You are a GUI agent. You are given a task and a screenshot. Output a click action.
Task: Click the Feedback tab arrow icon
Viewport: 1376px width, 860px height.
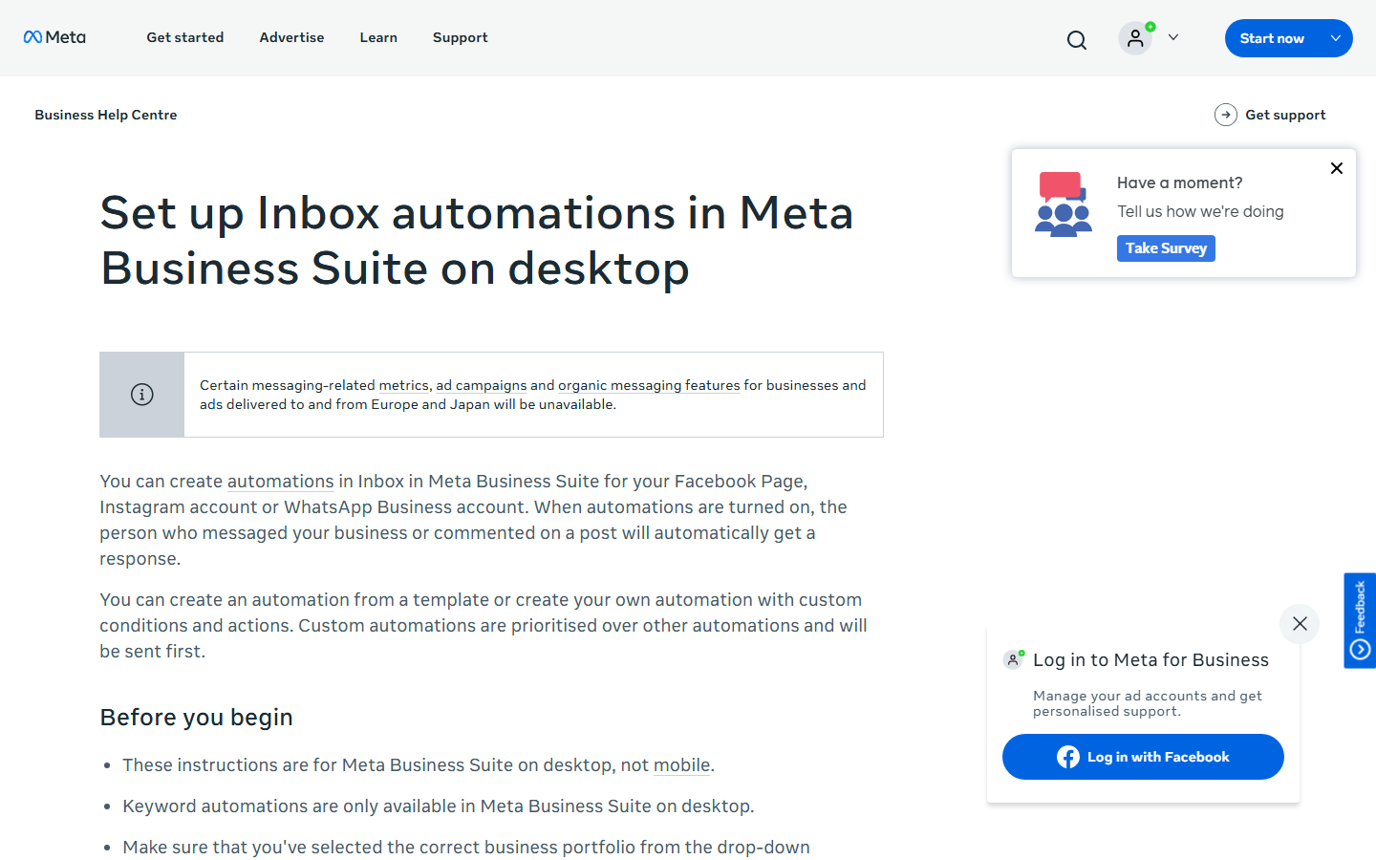click(x=1361, y=650)
